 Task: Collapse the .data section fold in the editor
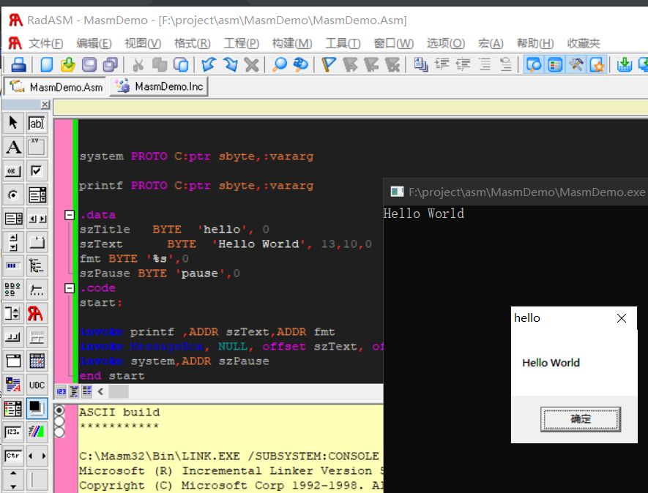click(70, 216)
